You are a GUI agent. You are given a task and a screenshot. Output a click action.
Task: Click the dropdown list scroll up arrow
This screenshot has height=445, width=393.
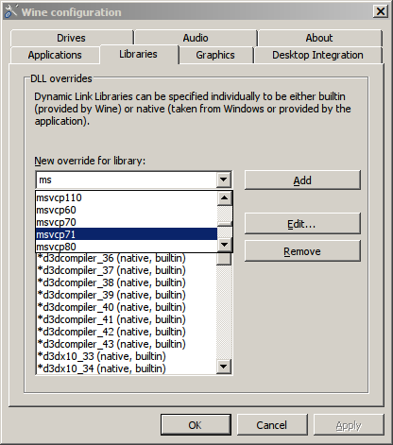225,198
